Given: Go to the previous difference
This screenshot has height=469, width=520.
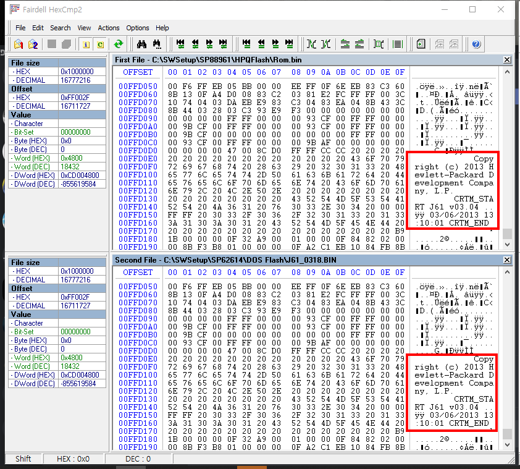Looking at the screenshot, I should [x=195, y=44].
